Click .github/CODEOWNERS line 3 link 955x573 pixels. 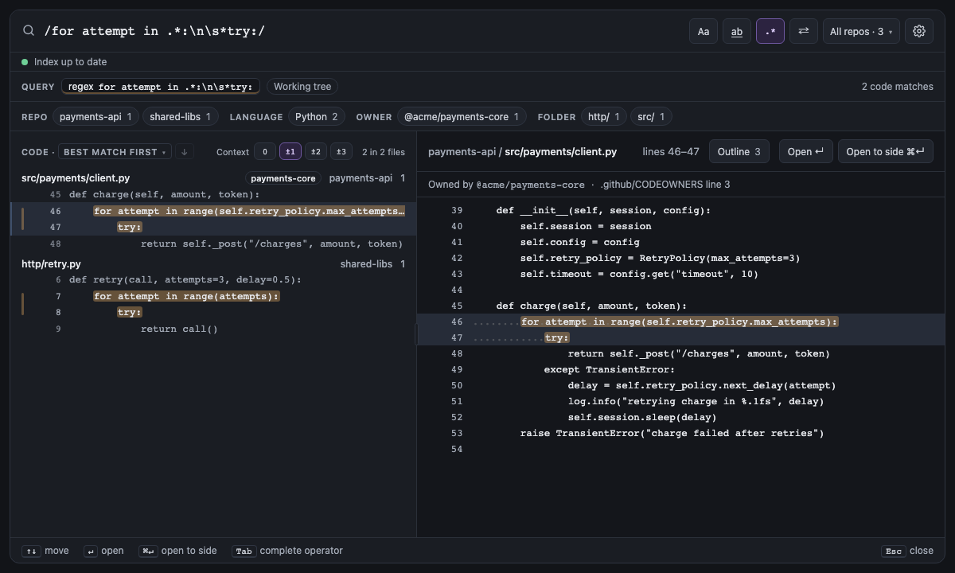(x=665, y=185)
